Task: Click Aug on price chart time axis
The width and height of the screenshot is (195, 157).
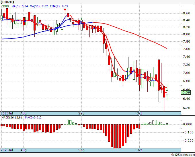Action: 24,113
